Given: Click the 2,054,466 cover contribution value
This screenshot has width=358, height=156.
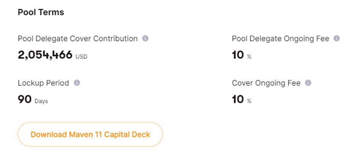Looking at the screenshot, I should click(x=45, y=55).
